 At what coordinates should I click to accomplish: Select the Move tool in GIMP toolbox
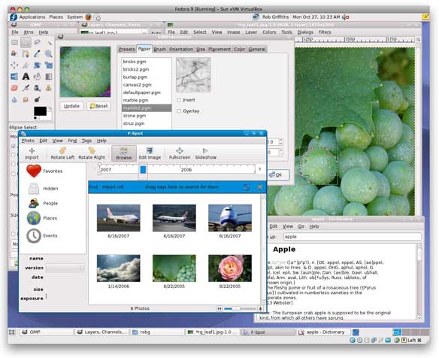pyautogui.click(x=14, y=65)
